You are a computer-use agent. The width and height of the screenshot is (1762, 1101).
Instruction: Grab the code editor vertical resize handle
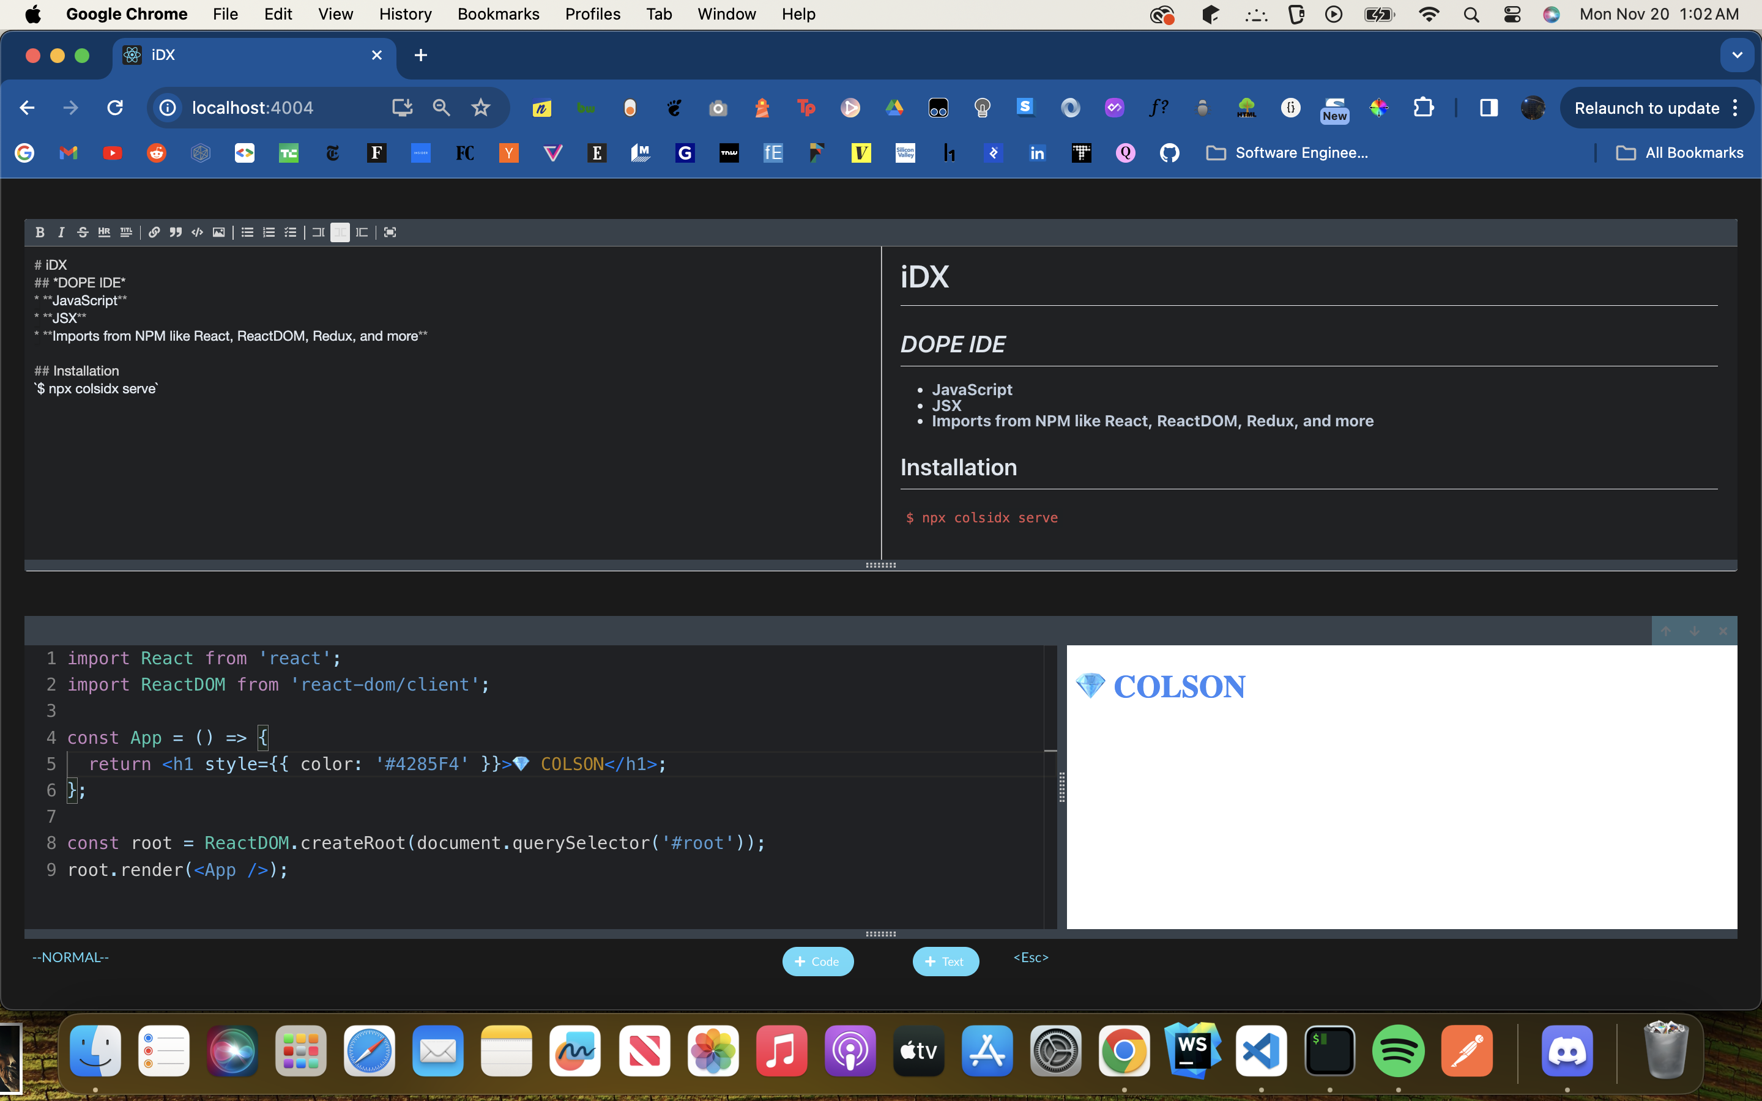pos(1061,787)
